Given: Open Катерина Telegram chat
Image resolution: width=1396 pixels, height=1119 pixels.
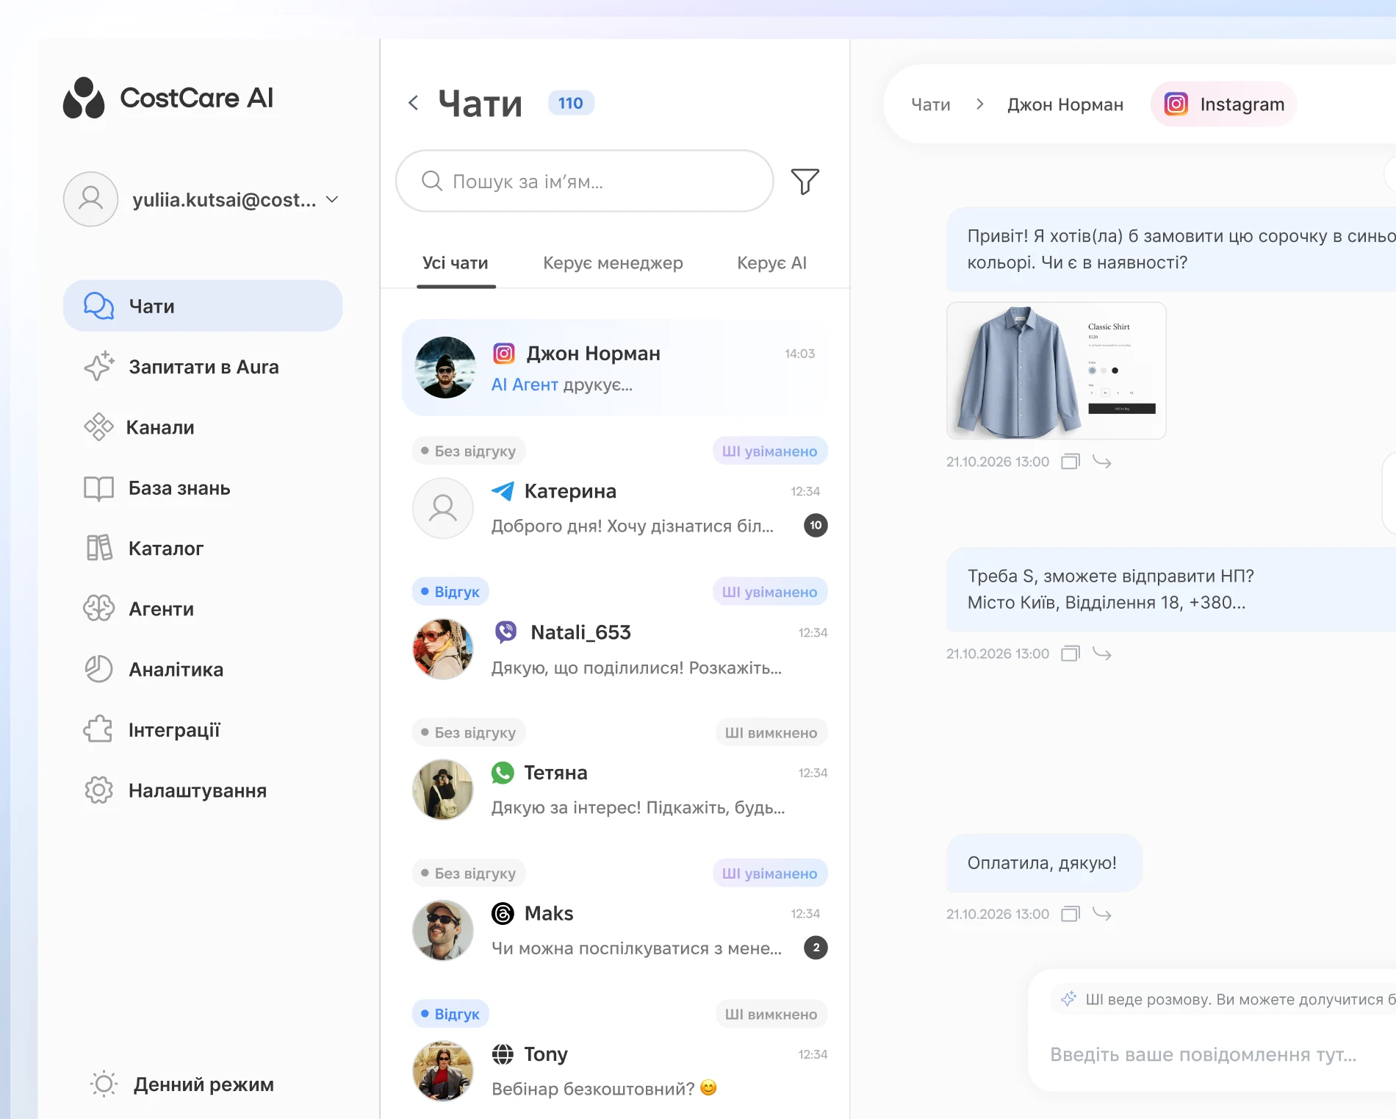Looking at the screenshot, I should coord(620,507).
